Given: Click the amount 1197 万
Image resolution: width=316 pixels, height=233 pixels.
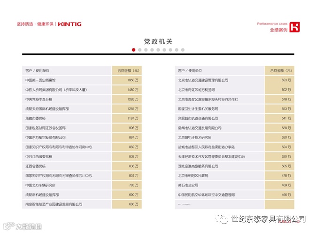Looking at the screenshot, I should point(133,118).
